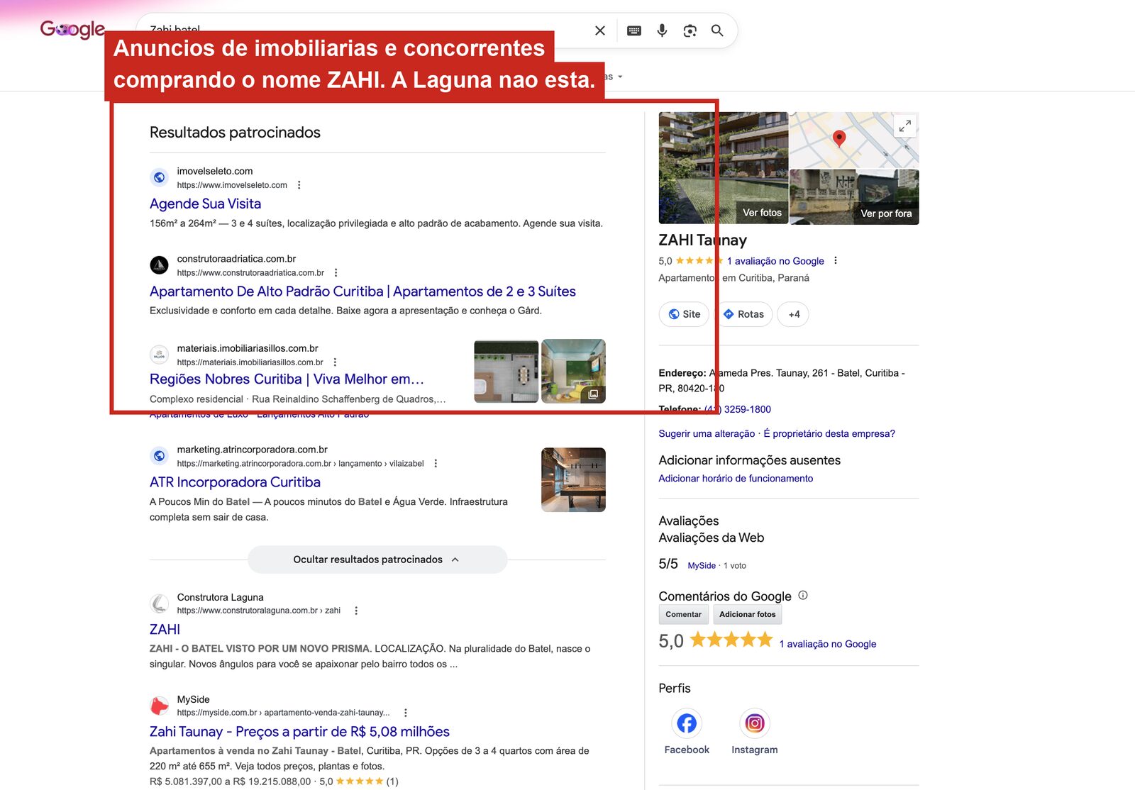The image size is (1135, 790).
Task: Show +4 more actions for ZAHI Taunay
Action: tap(793, 314)
